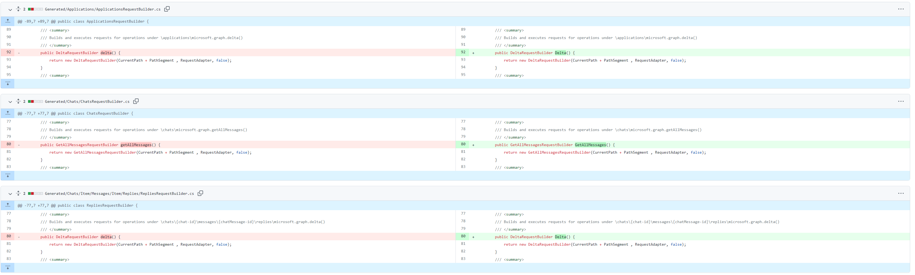Click the diff stat squares for ApplicationsRequestBuilder.cs
This screenshot has height=275, width=915.
pos(34,9)
